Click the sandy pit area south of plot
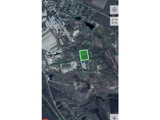The width and height of the screenshot is (160, 120). tap(92, 87)
